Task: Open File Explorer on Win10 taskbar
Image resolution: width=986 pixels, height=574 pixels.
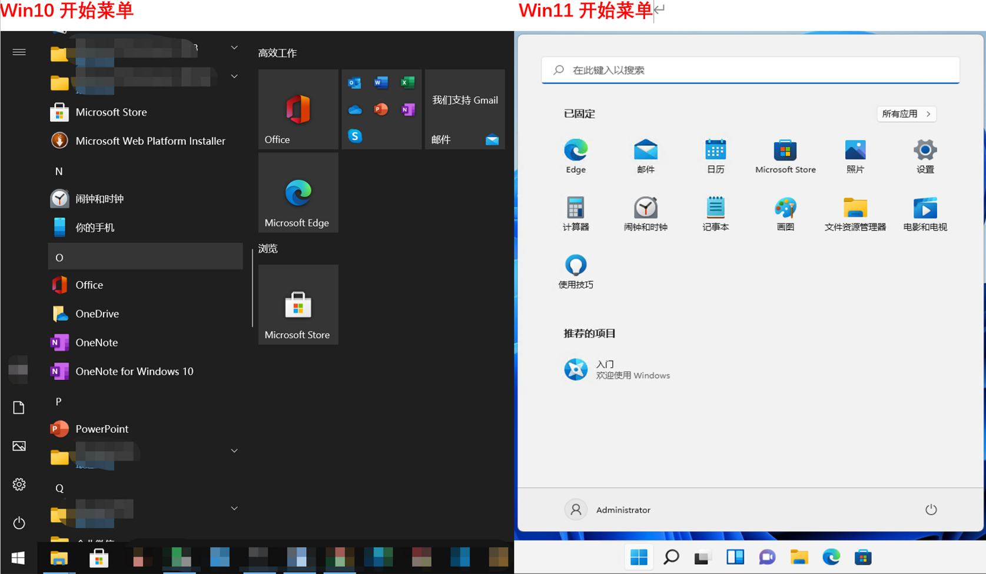Action: click(58, 558)
